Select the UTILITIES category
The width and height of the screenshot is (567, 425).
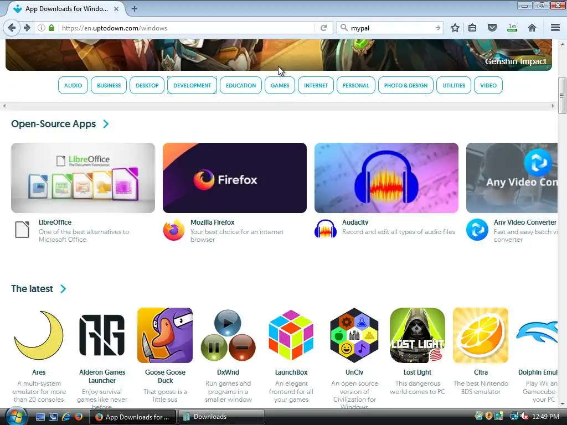[x=454, y=85]
